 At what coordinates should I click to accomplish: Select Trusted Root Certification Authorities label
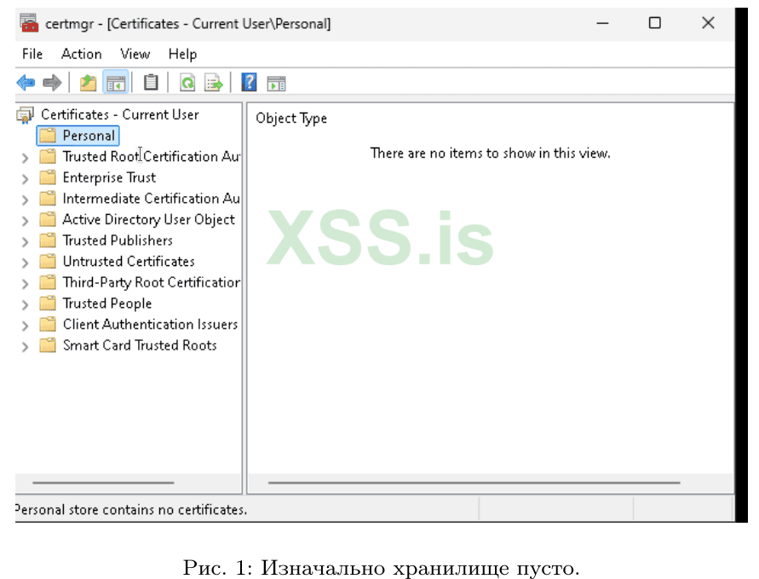point(151,157)
